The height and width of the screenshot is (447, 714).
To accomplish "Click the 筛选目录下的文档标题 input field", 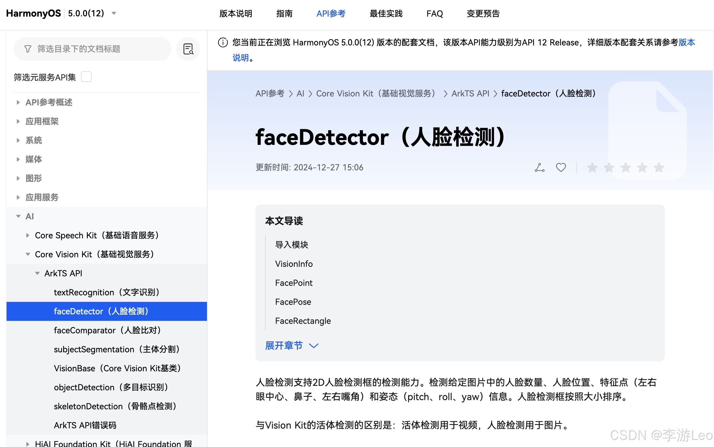I will pyautogui.click(x=89, y=49).
